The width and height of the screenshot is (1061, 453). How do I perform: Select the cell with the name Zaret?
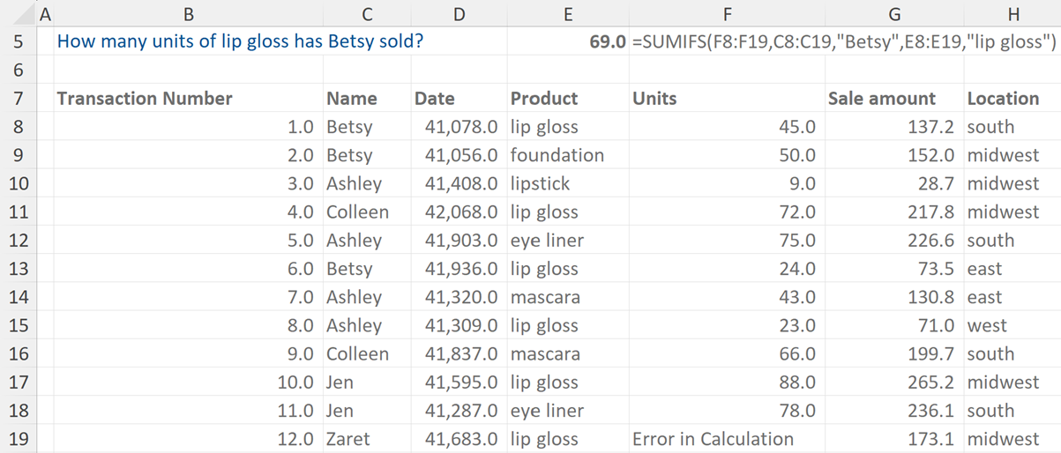[348, 439]
